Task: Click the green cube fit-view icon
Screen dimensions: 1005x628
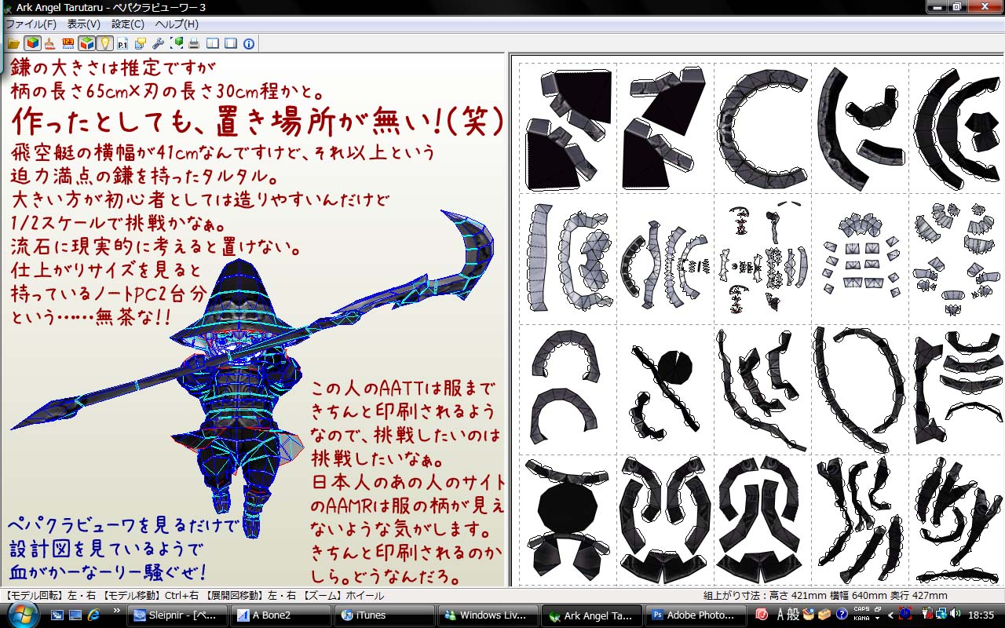Action: coord(177,43)
